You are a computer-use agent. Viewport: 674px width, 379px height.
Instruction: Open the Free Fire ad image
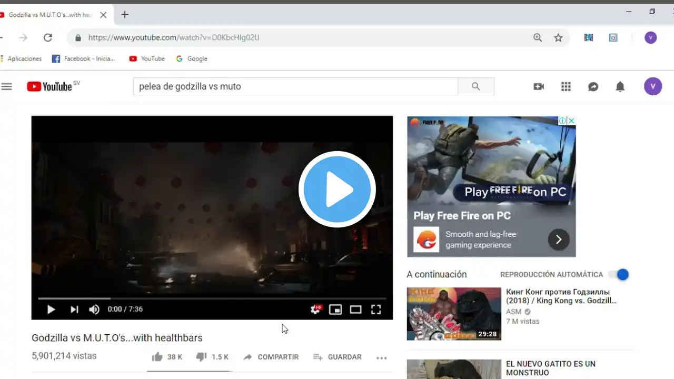(x=491, y=161)
